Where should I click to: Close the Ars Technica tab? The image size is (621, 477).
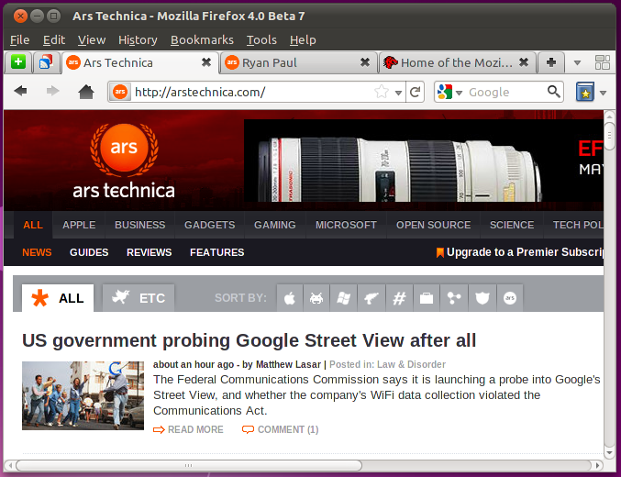click(206, 62)
